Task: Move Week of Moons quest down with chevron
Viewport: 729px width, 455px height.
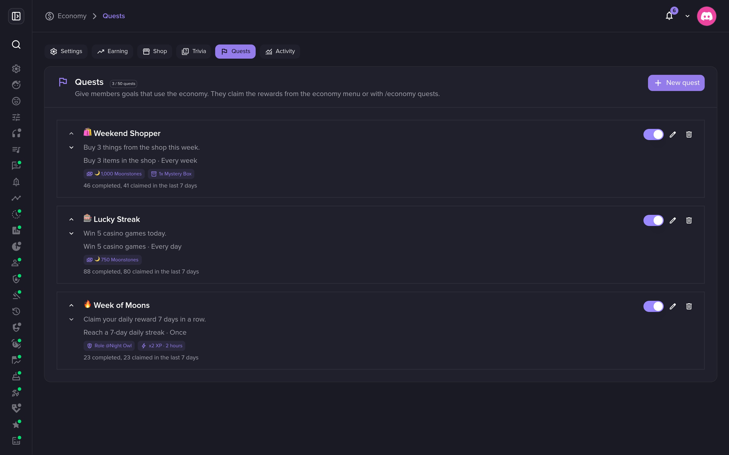Action: tap(71, 319)
